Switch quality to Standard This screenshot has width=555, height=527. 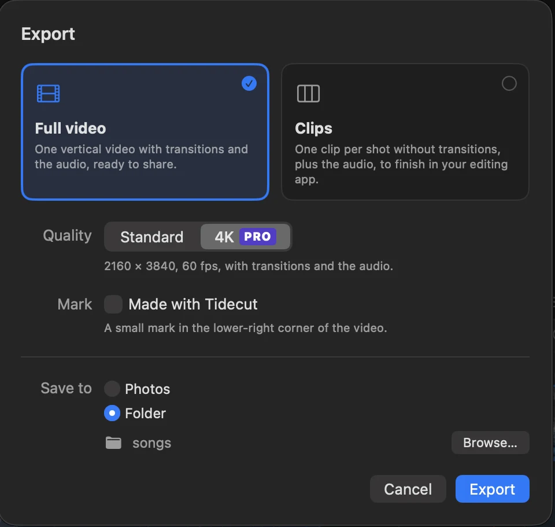pos(152,237)
